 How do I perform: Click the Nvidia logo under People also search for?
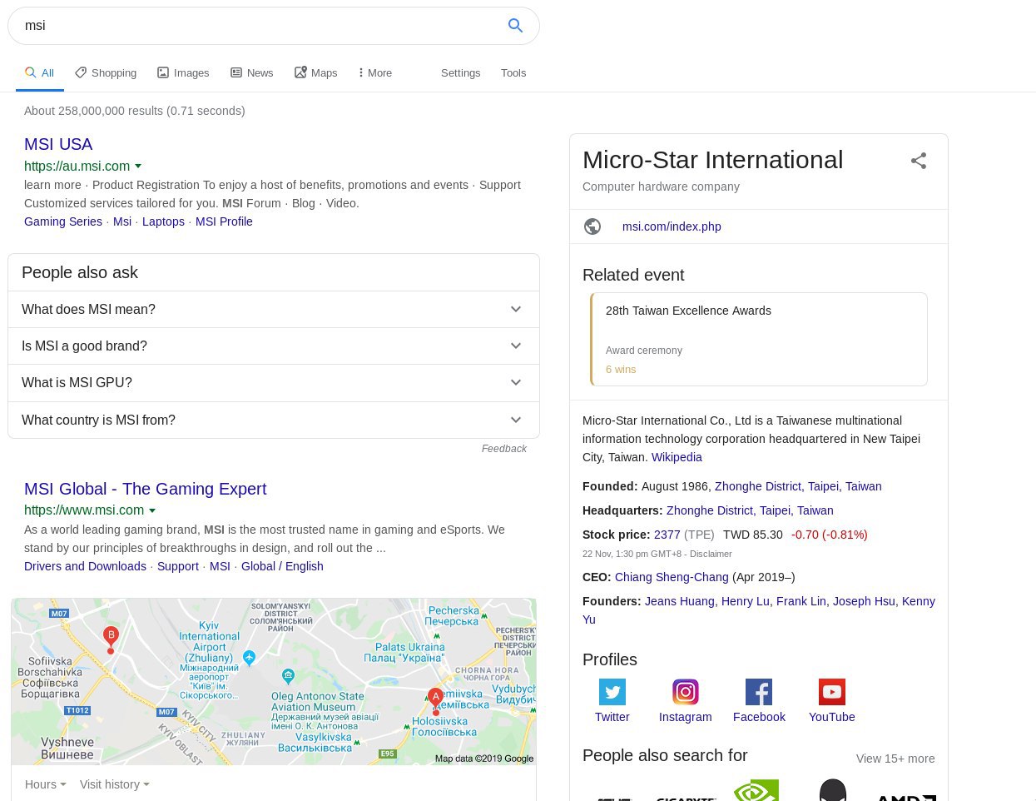pos(756,790)
